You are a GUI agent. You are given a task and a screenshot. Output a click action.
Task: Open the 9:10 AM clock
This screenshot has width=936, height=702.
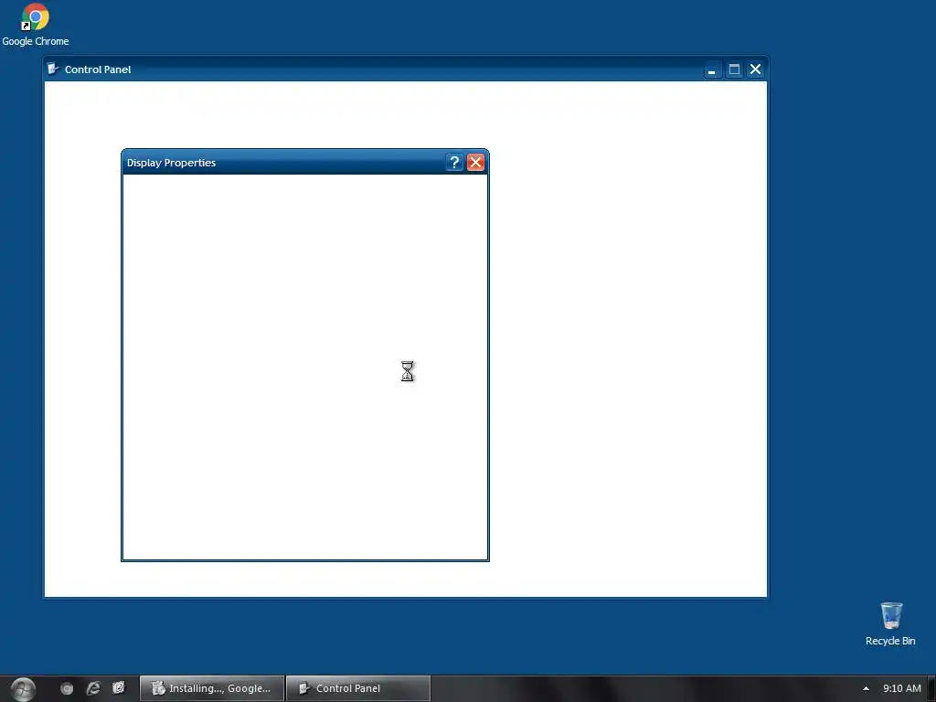coord(902,688)
